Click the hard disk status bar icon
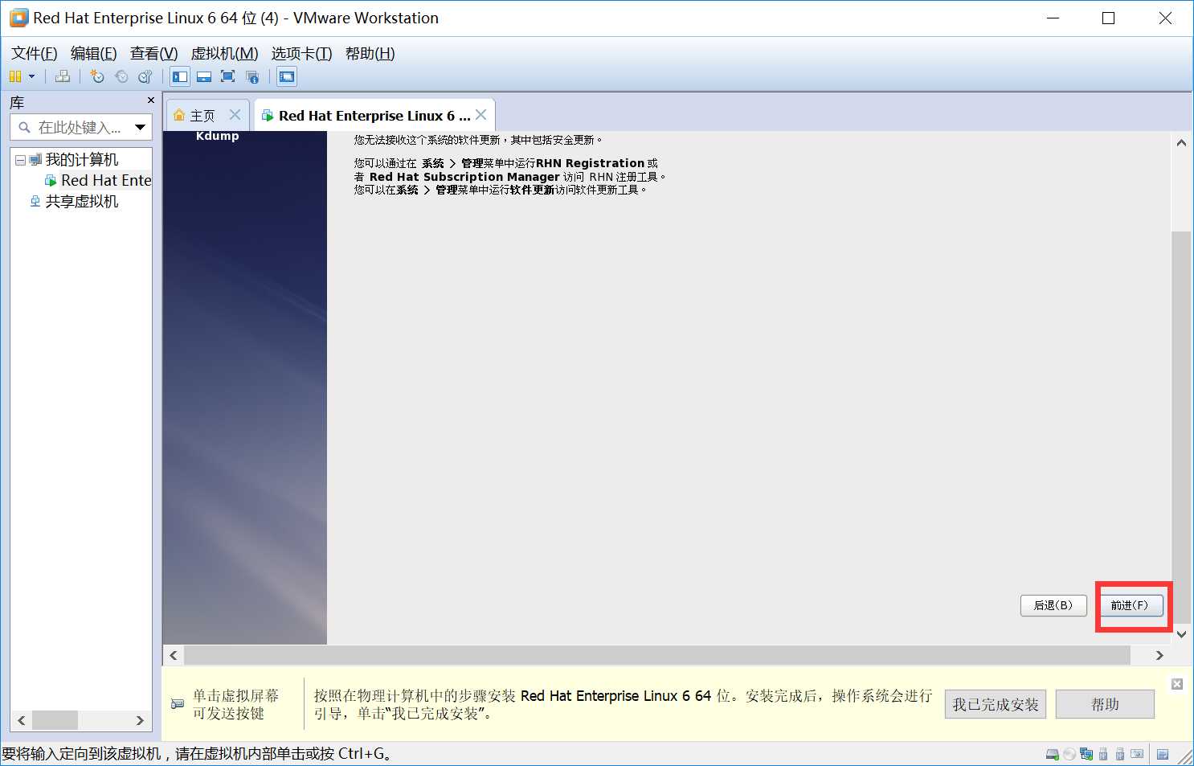 (1052, 754)
